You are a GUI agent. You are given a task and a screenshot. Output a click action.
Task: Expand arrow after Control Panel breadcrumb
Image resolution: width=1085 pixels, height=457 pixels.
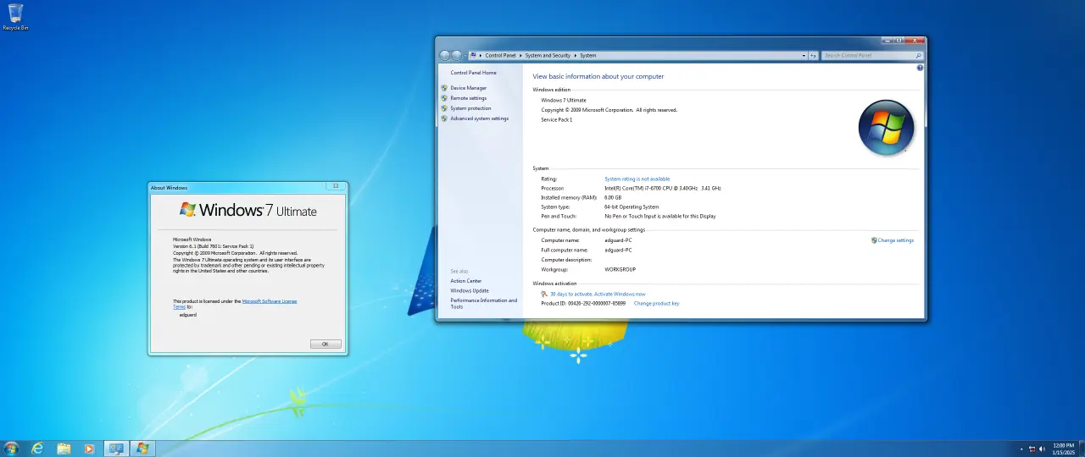(x=520, y=55)
